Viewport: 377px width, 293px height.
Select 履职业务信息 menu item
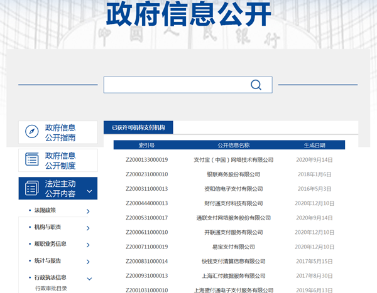50,244
